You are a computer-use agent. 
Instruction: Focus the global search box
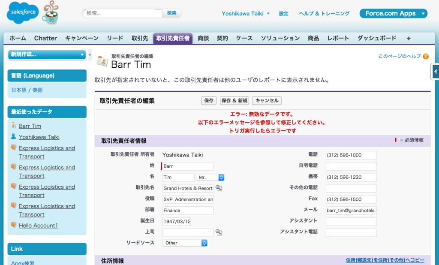(122, 13)
